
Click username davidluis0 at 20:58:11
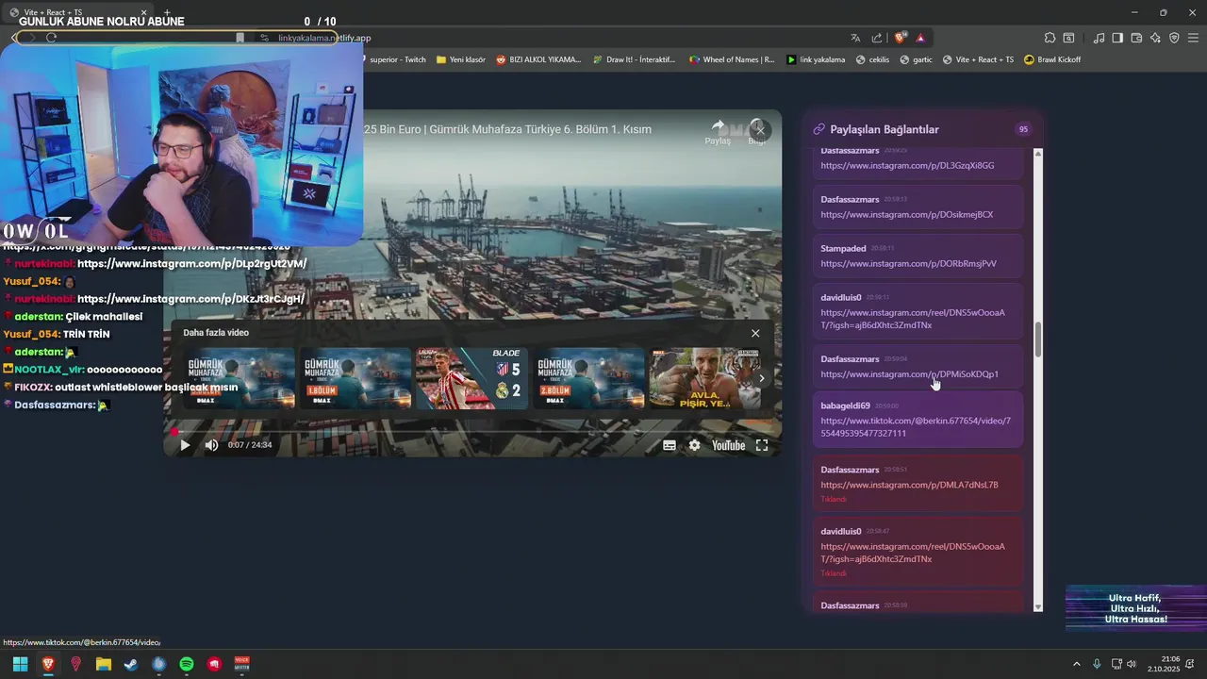pos(841,297)
